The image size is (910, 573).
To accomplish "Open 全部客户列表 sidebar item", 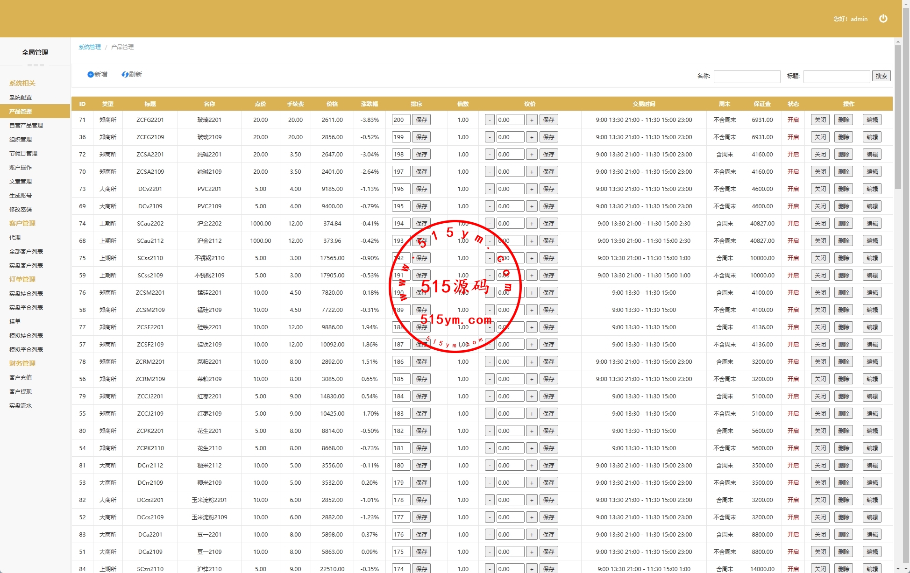I will click(26, 252).
